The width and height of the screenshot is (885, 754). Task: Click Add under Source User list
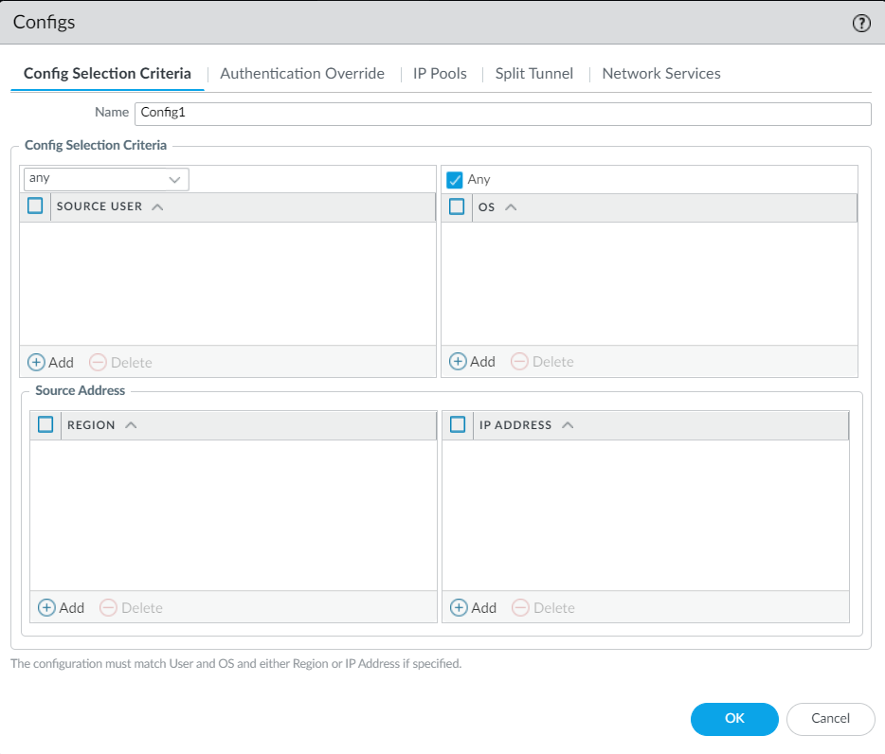click(x=50, y=362)
